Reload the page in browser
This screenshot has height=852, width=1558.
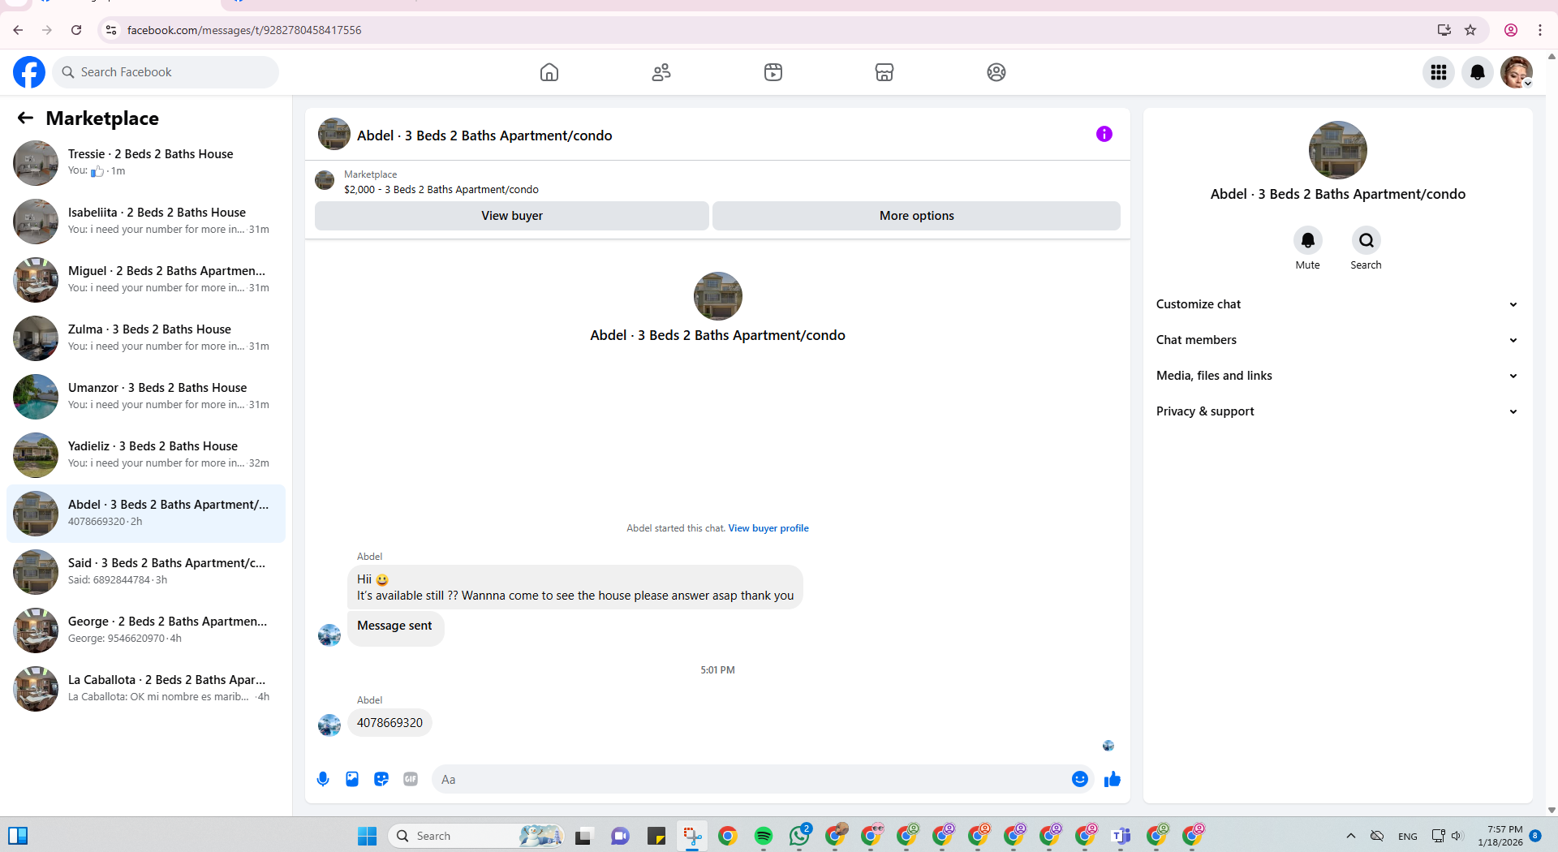click(x=76, y=30)
